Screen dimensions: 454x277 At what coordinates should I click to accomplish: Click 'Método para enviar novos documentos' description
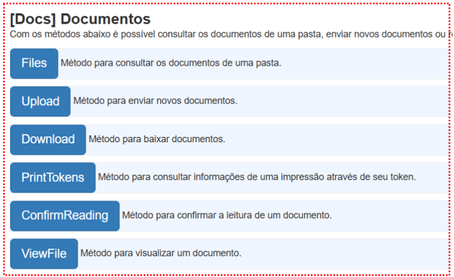point(155,102)
